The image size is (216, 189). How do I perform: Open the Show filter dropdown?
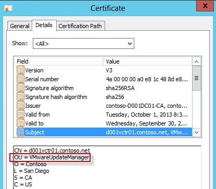[x=83, y=44]
